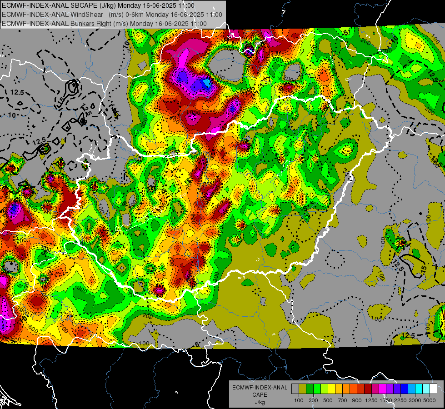Click the WindShear_ 0-6km title line

click(112, 15)
